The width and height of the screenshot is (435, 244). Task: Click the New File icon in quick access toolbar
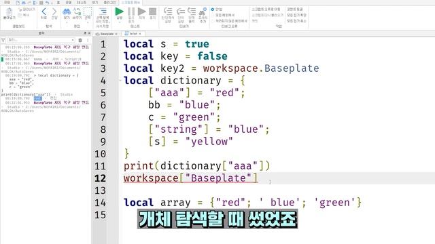click(18, 3)
